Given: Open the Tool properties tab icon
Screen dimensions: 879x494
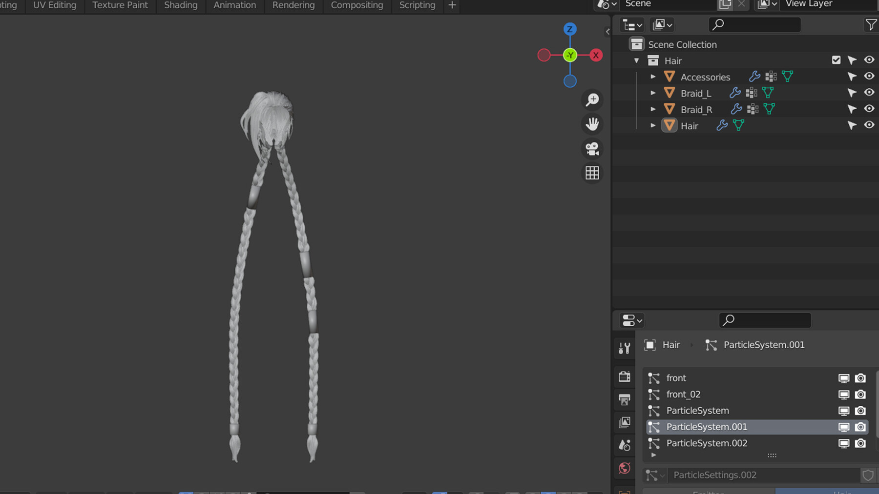Looking at the screenshot, I should point(625,348).
